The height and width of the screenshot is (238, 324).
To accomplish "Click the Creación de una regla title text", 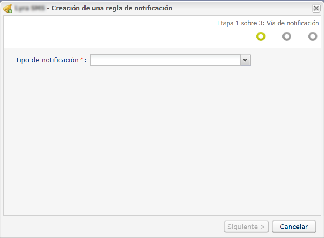I will [112, 8].
